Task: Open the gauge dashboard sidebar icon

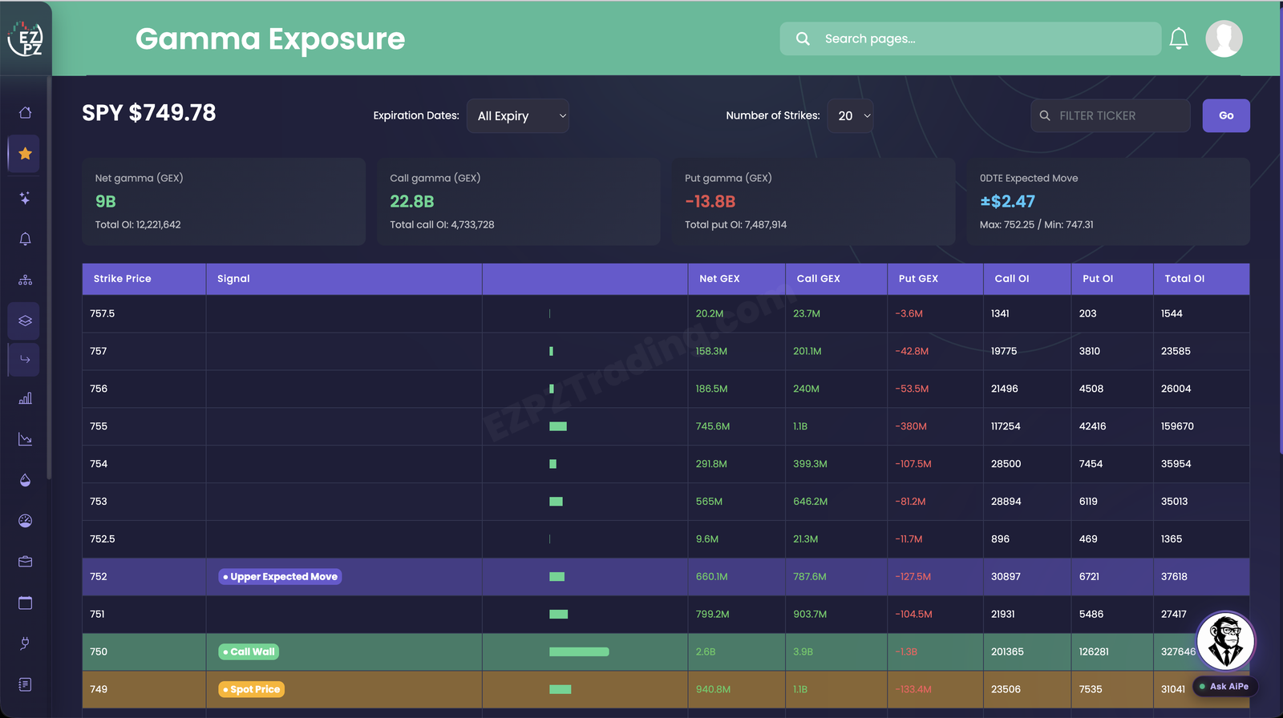Action: [26, 521]
